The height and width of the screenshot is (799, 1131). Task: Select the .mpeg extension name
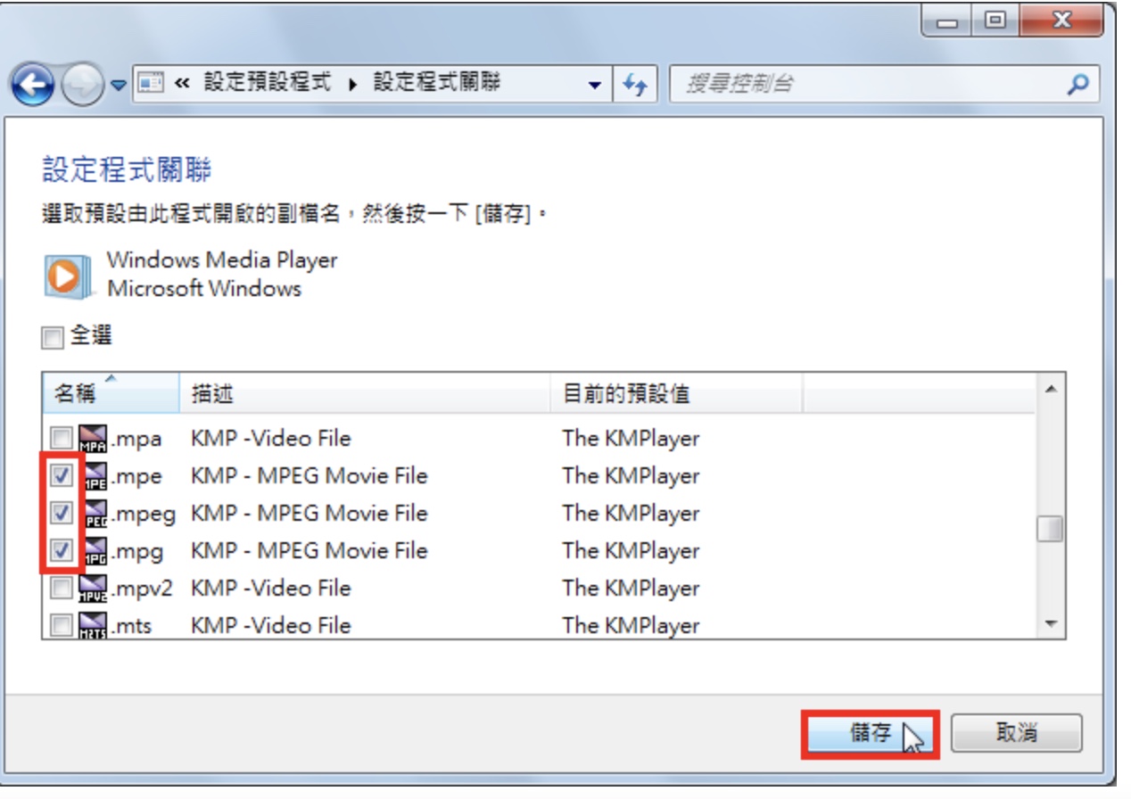pos(142,515)
